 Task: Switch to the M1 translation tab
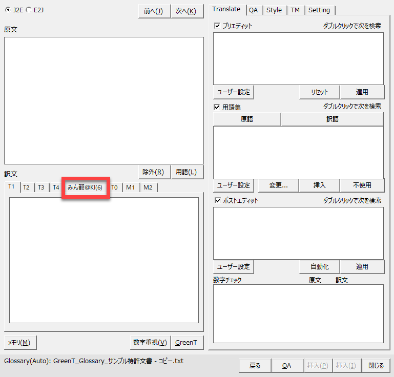(131, 187)
